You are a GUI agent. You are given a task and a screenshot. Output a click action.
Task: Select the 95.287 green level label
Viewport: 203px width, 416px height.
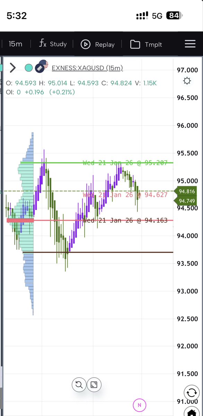pos(125,163)
